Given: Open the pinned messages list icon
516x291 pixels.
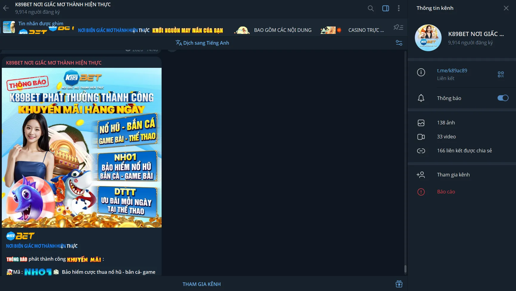Looking at the screenshot, I should 398,27.
